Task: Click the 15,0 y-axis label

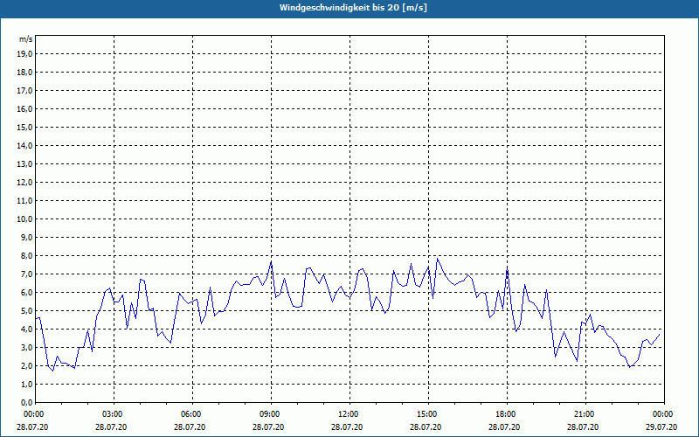Action: tap(25, 127)
